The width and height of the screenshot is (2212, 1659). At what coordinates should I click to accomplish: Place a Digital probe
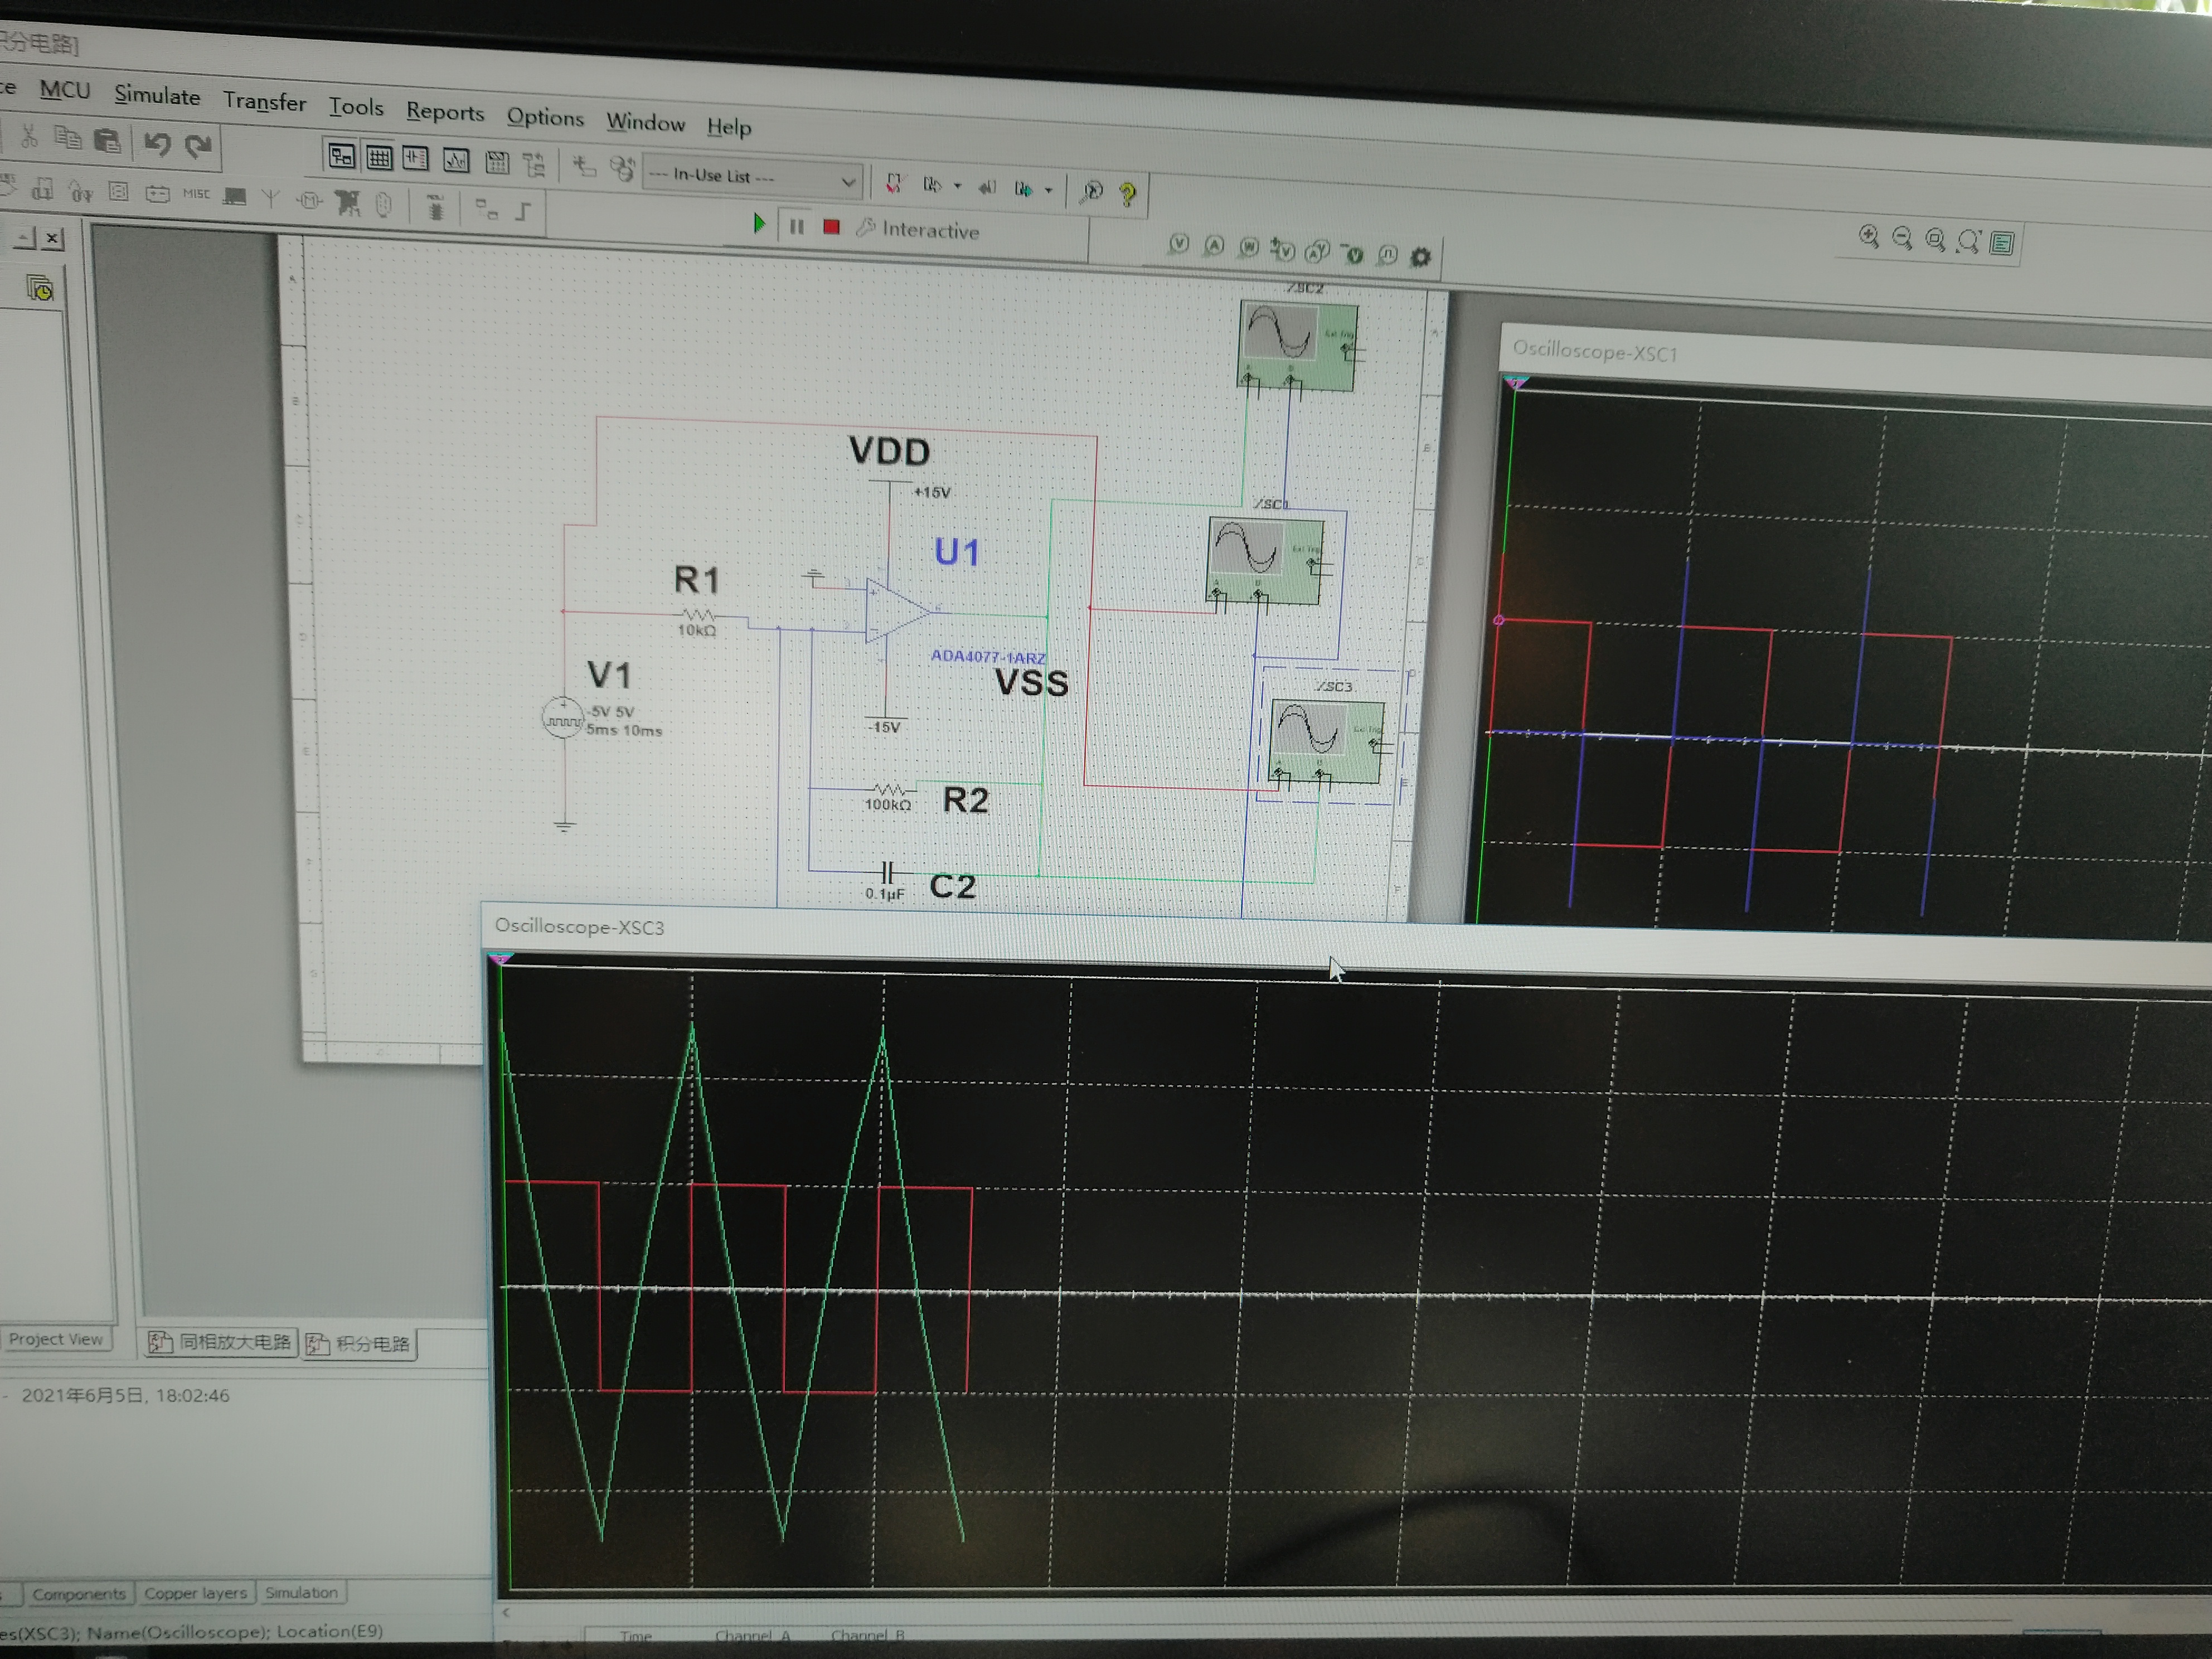[x=1387, y=255]
